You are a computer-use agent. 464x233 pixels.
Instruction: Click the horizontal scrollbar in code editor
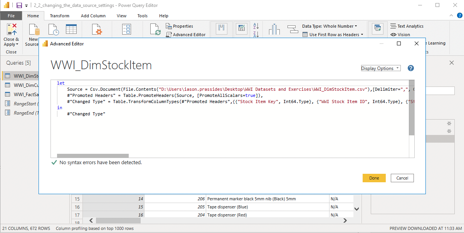click(x=92, y=156)
